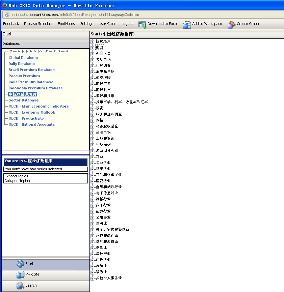Click Create Graph label
The height and width of the screenshot is (292, 284).
pyautogui.click(x=248, y=24)
